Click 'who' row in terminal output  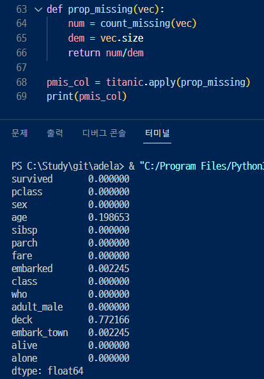point(70,294)
